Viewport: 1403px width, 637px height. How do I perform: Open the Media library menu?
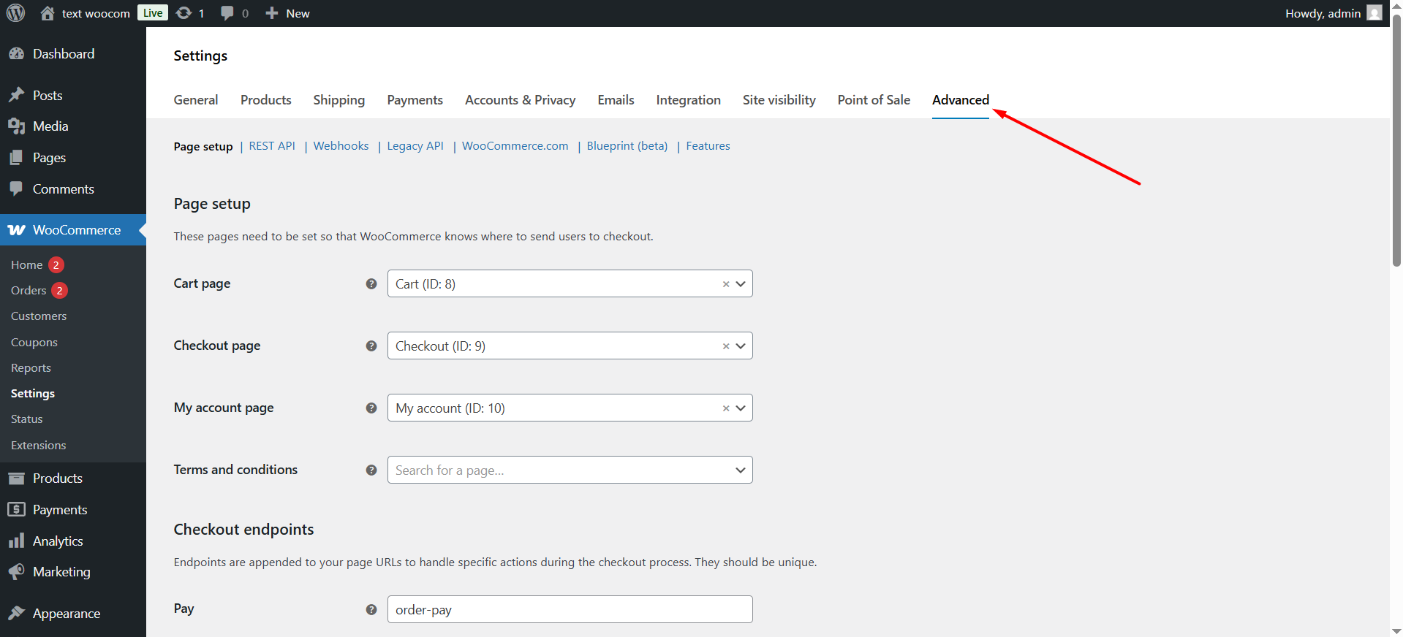point(50,126)
